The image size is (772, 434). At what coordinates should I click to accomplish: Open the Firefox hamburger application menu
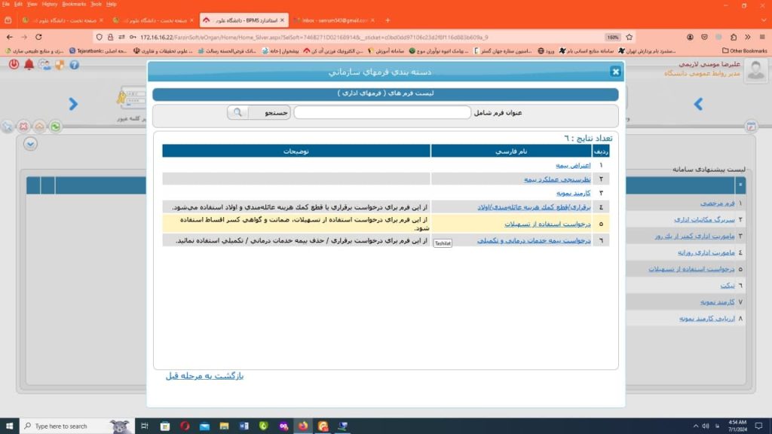pyautogui.click(x=761, y=37)
